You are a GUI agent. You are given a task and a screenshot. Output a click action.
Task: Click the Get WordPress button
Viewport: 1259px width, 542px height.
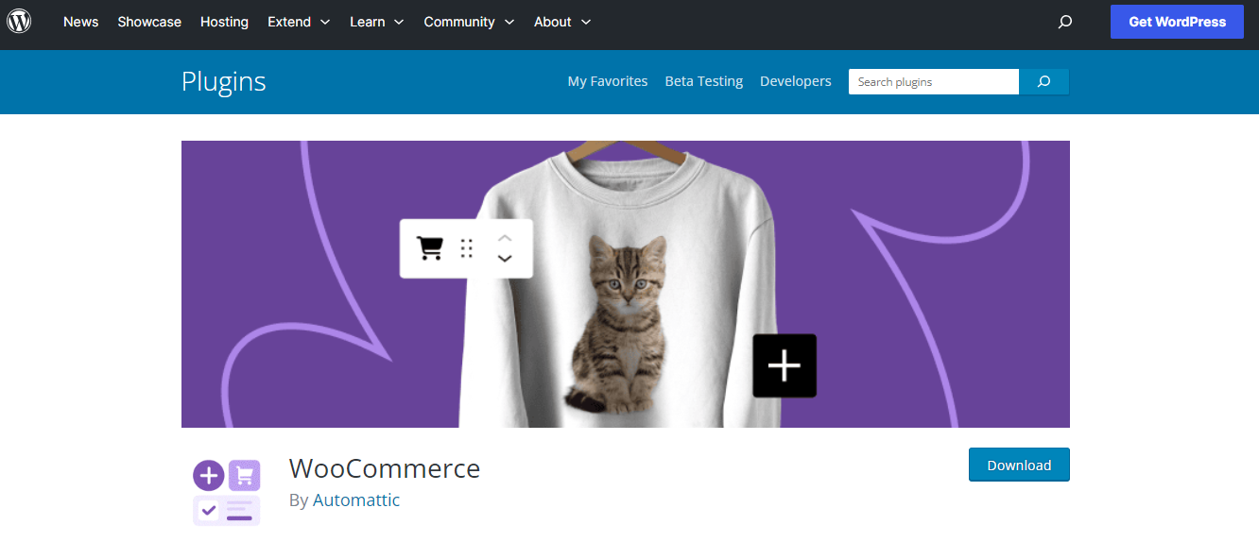point(1177,22)
